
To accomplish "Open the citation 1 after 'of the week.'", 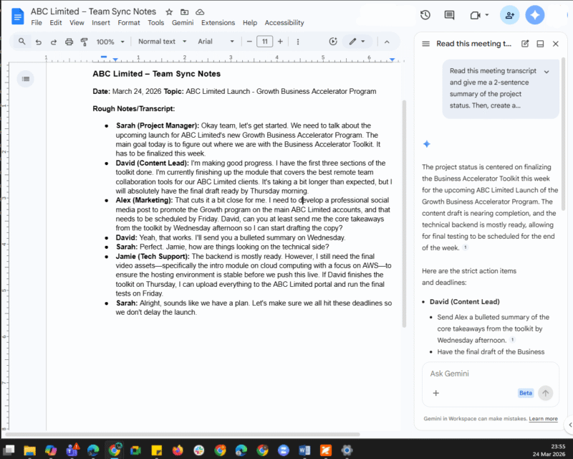I will [465, 247].
